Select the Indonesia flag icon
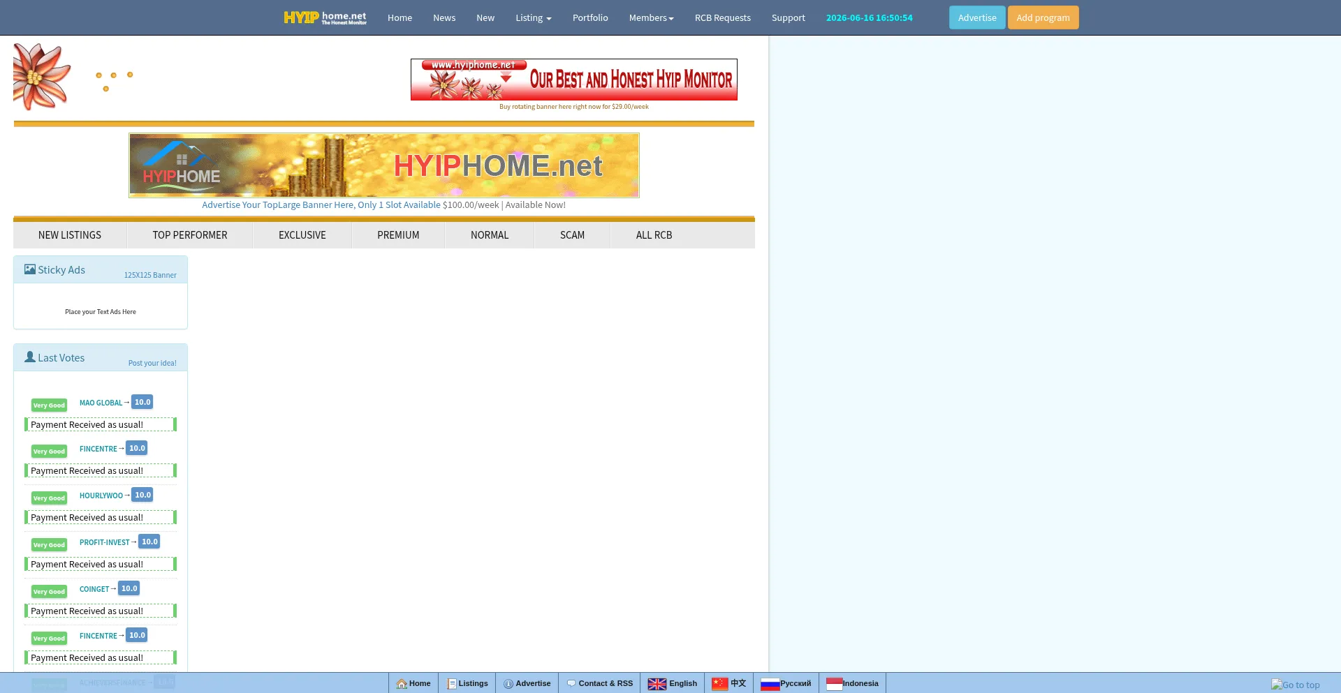Image resolution: width=1341 pixels, height=693 pixels. pyautogui.click(x=835, y=684)
